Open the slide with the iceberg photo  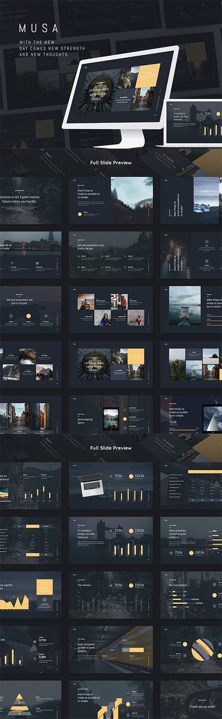pos(191,200)
